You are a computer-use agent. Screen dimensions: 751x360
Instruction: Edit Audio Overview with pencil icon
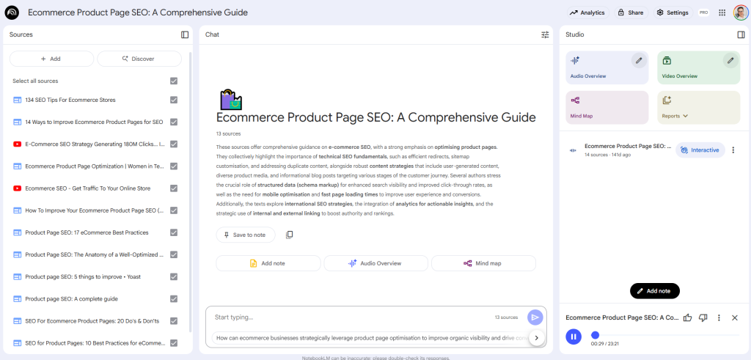[x=639, y=60]
